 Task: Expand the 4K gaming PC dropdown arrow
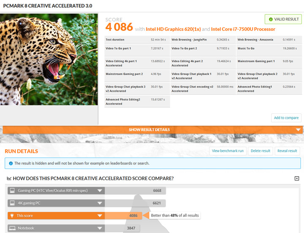(x=100, y=203)
